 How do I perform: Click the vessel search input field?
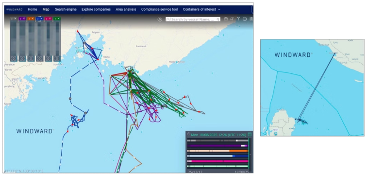tap(193, 19)
